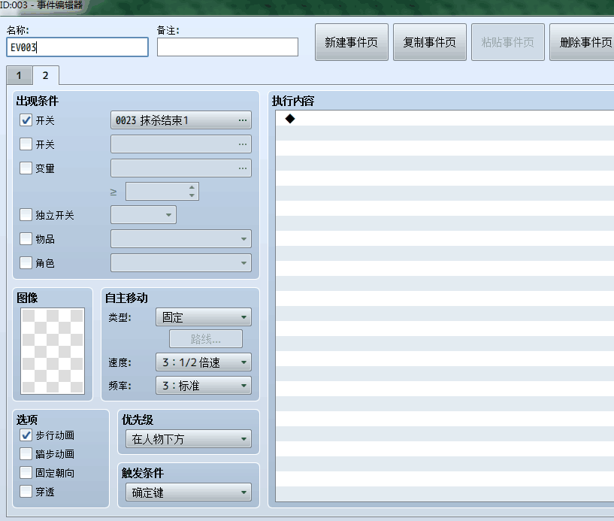This screenshot has height=521, width=614.
Task: Select the first empty command line diamond
Action: 290,118
